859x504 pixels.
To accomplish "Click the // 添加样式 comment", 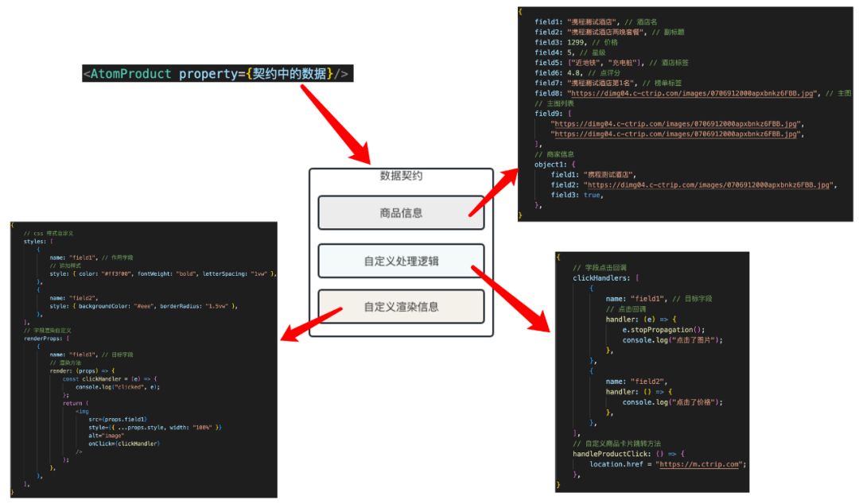I will [x=65, y=266].
